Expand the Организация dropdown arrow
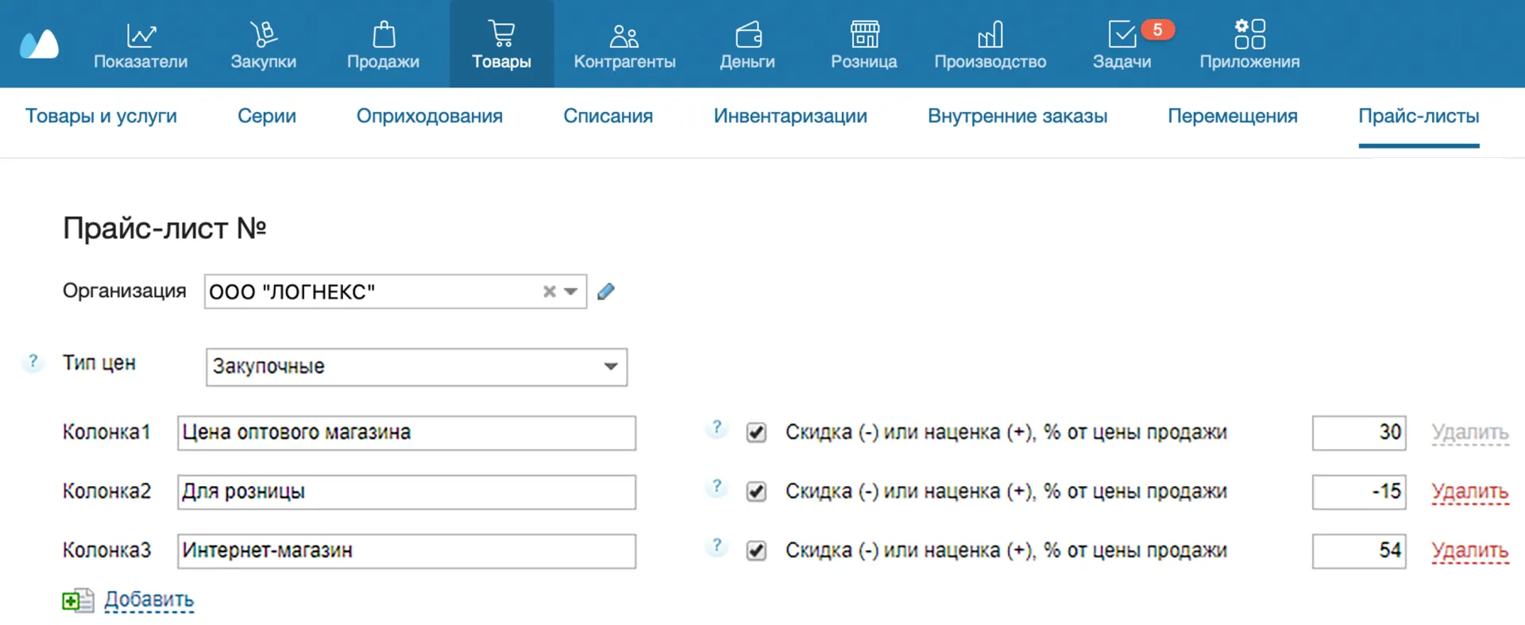1525x625 pixels. 571,291
